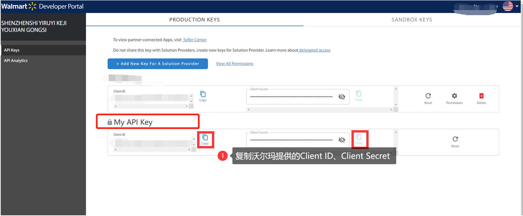
Task: Click scroll-up arrow beside first Client Secret
Action: click(396, 89)
